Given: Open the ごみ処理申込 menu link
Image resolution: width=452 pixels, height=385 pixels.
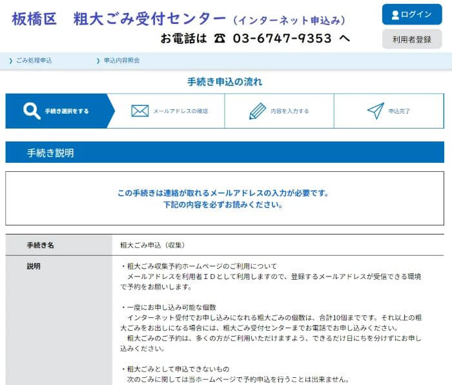Looking at the screenshot, I should click(34, 61).
